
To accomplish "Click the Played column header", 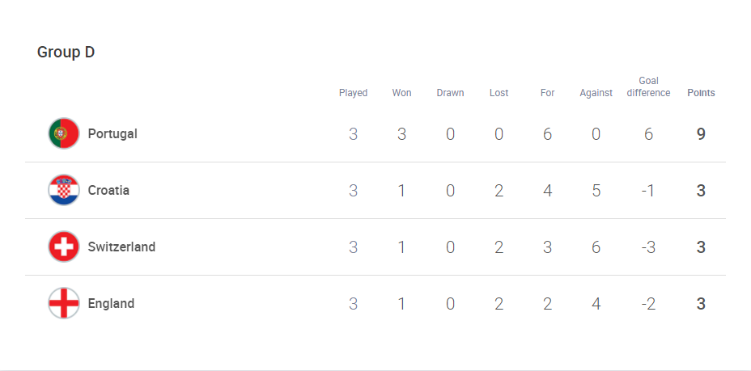I will tap(353, 93).
